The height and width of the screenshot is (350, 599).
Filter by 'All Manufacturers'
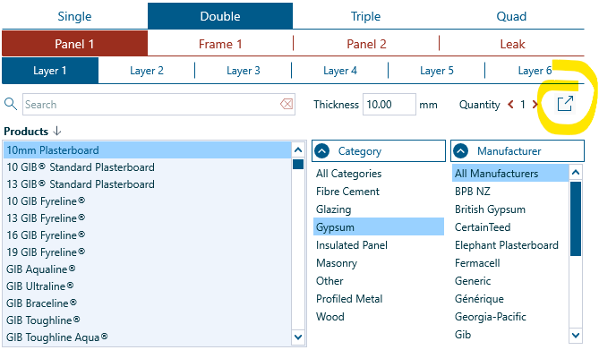(x=510, y=174)
